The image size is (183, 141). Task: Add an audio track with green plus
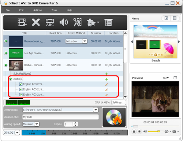point(107,79)
